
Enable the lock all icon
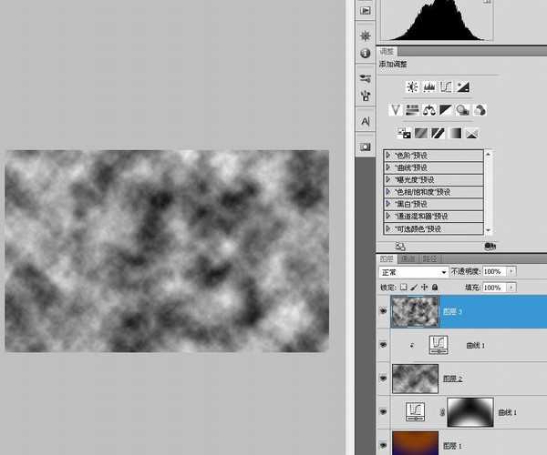(434, 288)
